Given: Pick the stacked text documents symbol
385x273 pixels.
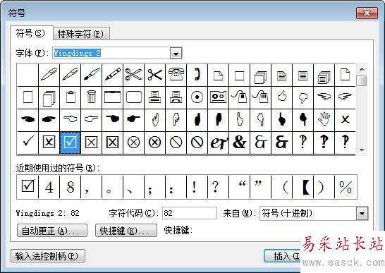Looking at the screenshot, I should 324,75.
